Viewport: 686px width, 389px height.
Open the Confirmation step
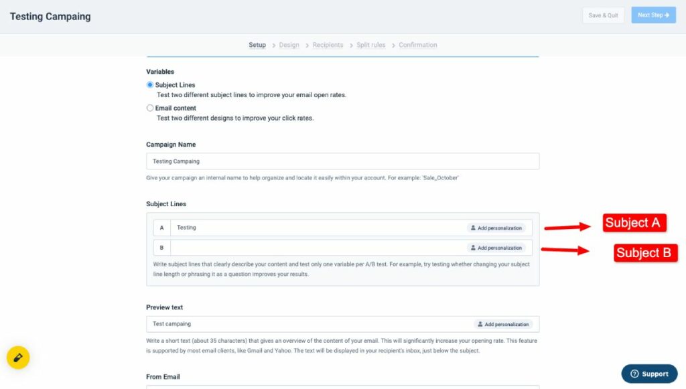(x=417, y=45)
